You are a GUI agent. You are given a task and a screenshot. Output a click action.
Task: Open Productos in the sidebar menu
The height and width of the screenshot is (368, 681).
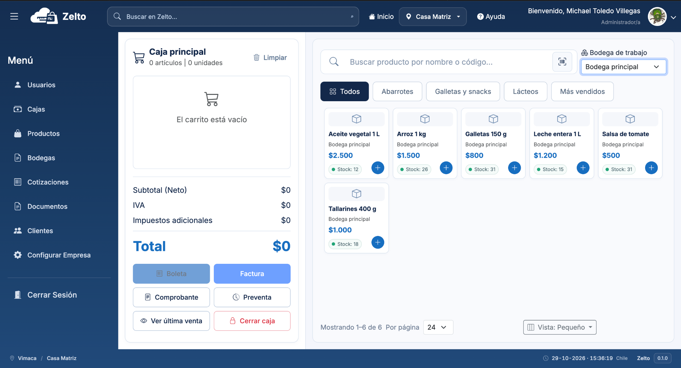coord(43,133)
